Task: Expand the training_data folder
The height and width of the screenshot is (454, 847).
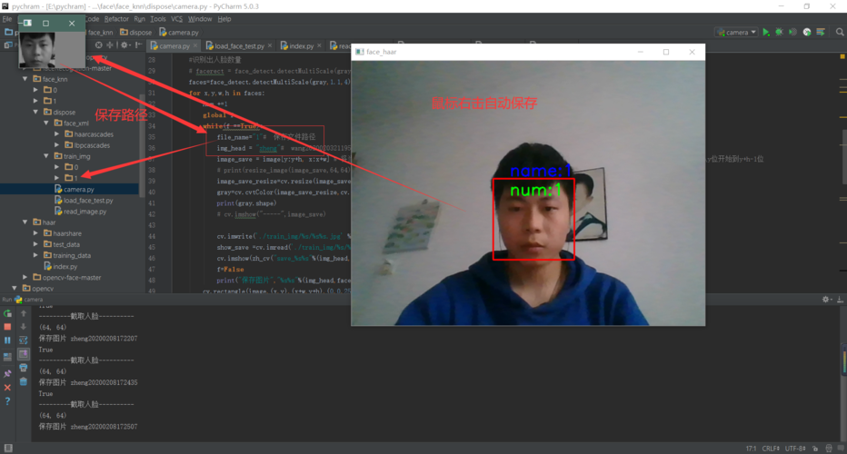Action: tap(35, 255)
